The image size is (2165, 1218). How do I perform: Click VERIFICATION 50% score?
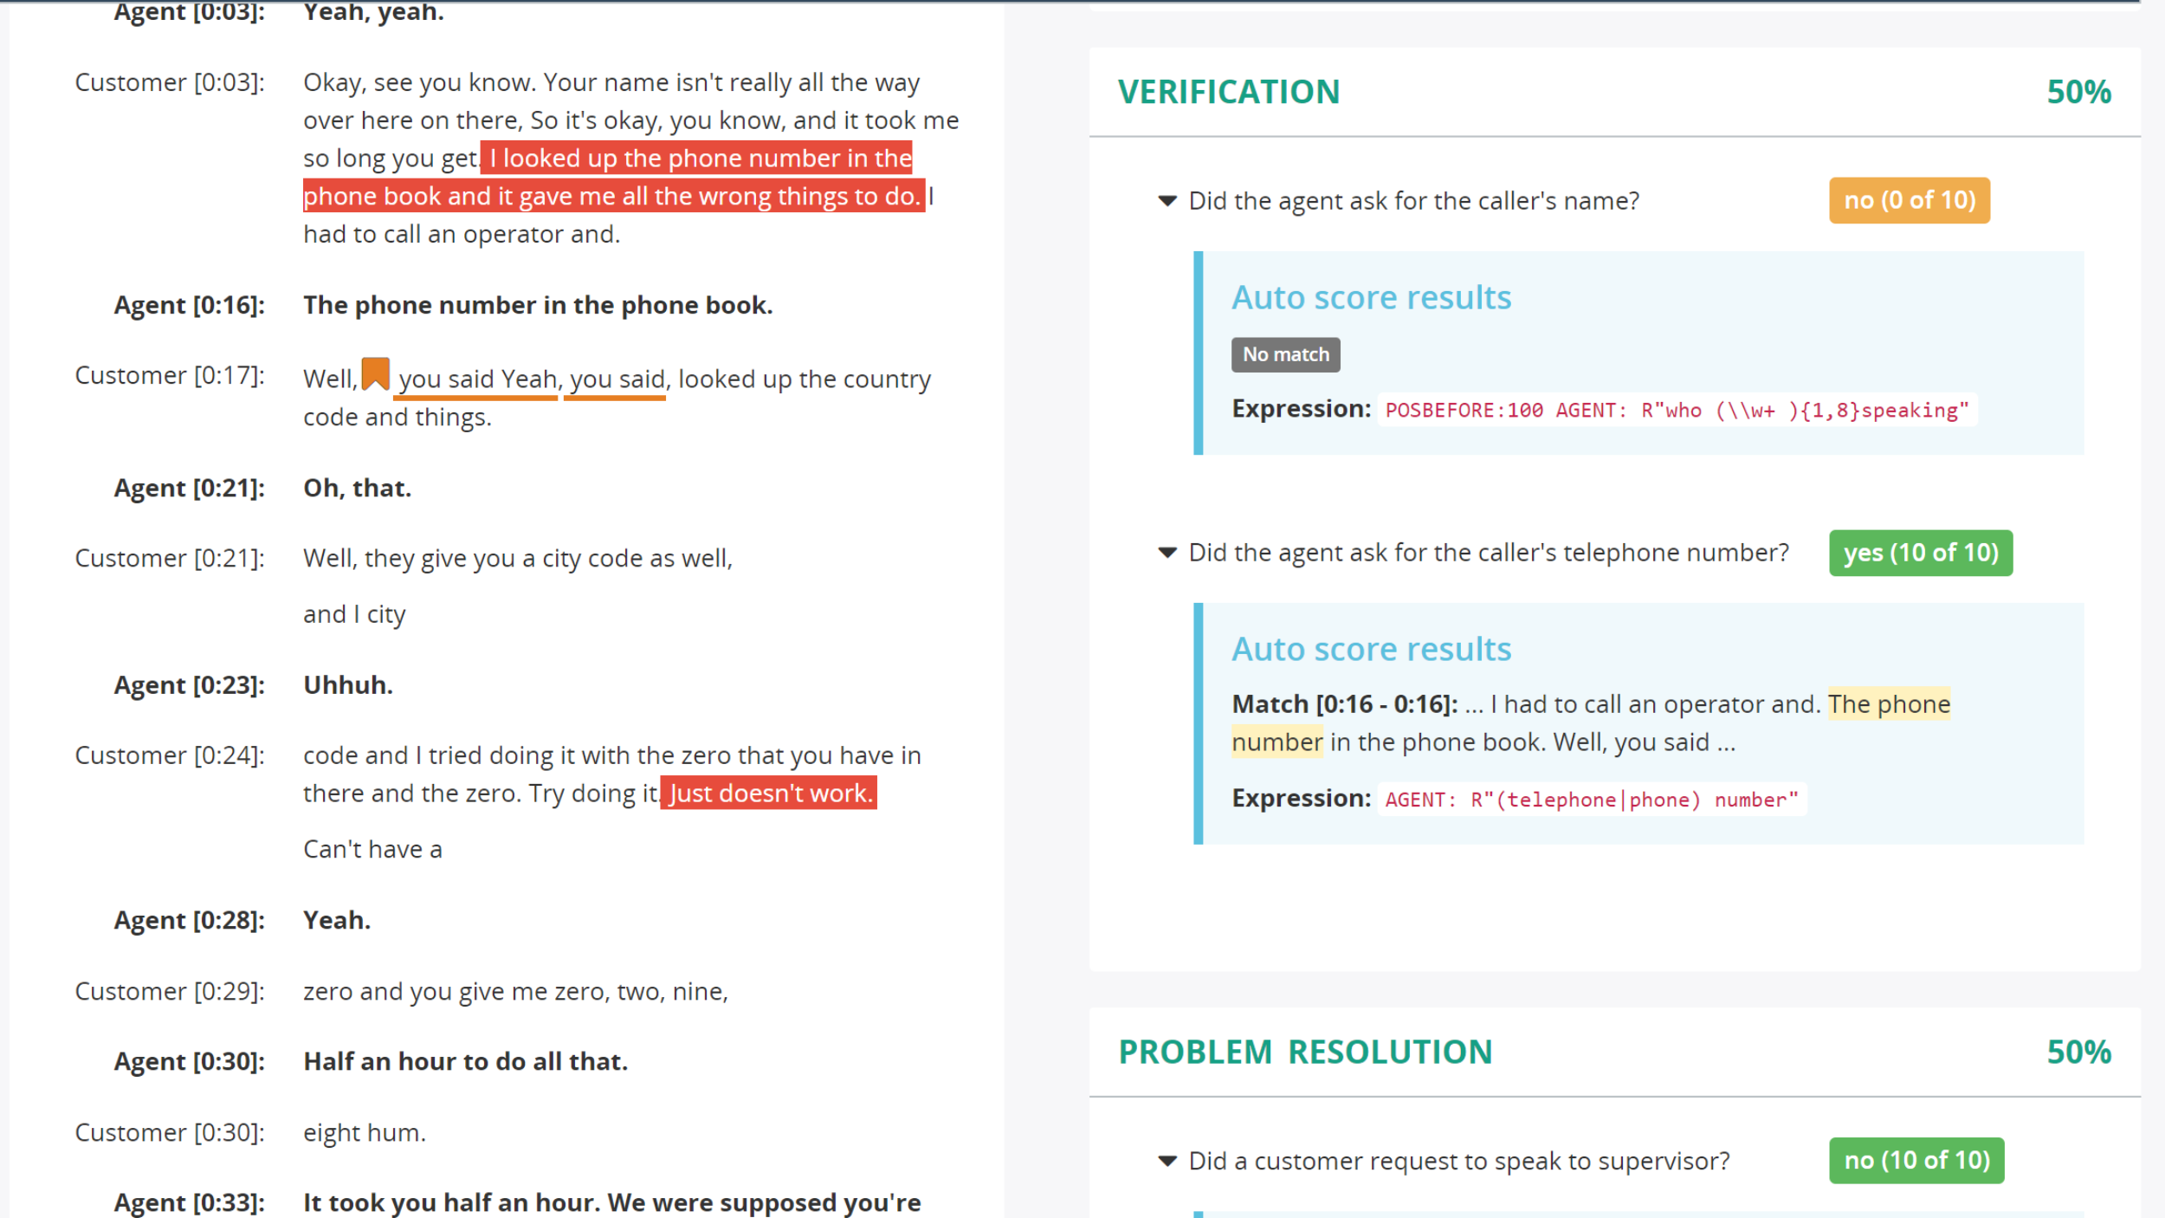click(x=2078, y=92)
